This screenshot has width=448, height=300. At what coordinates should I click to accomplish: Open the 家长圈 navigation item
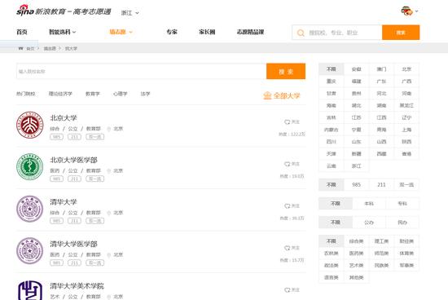coord(207,32)
